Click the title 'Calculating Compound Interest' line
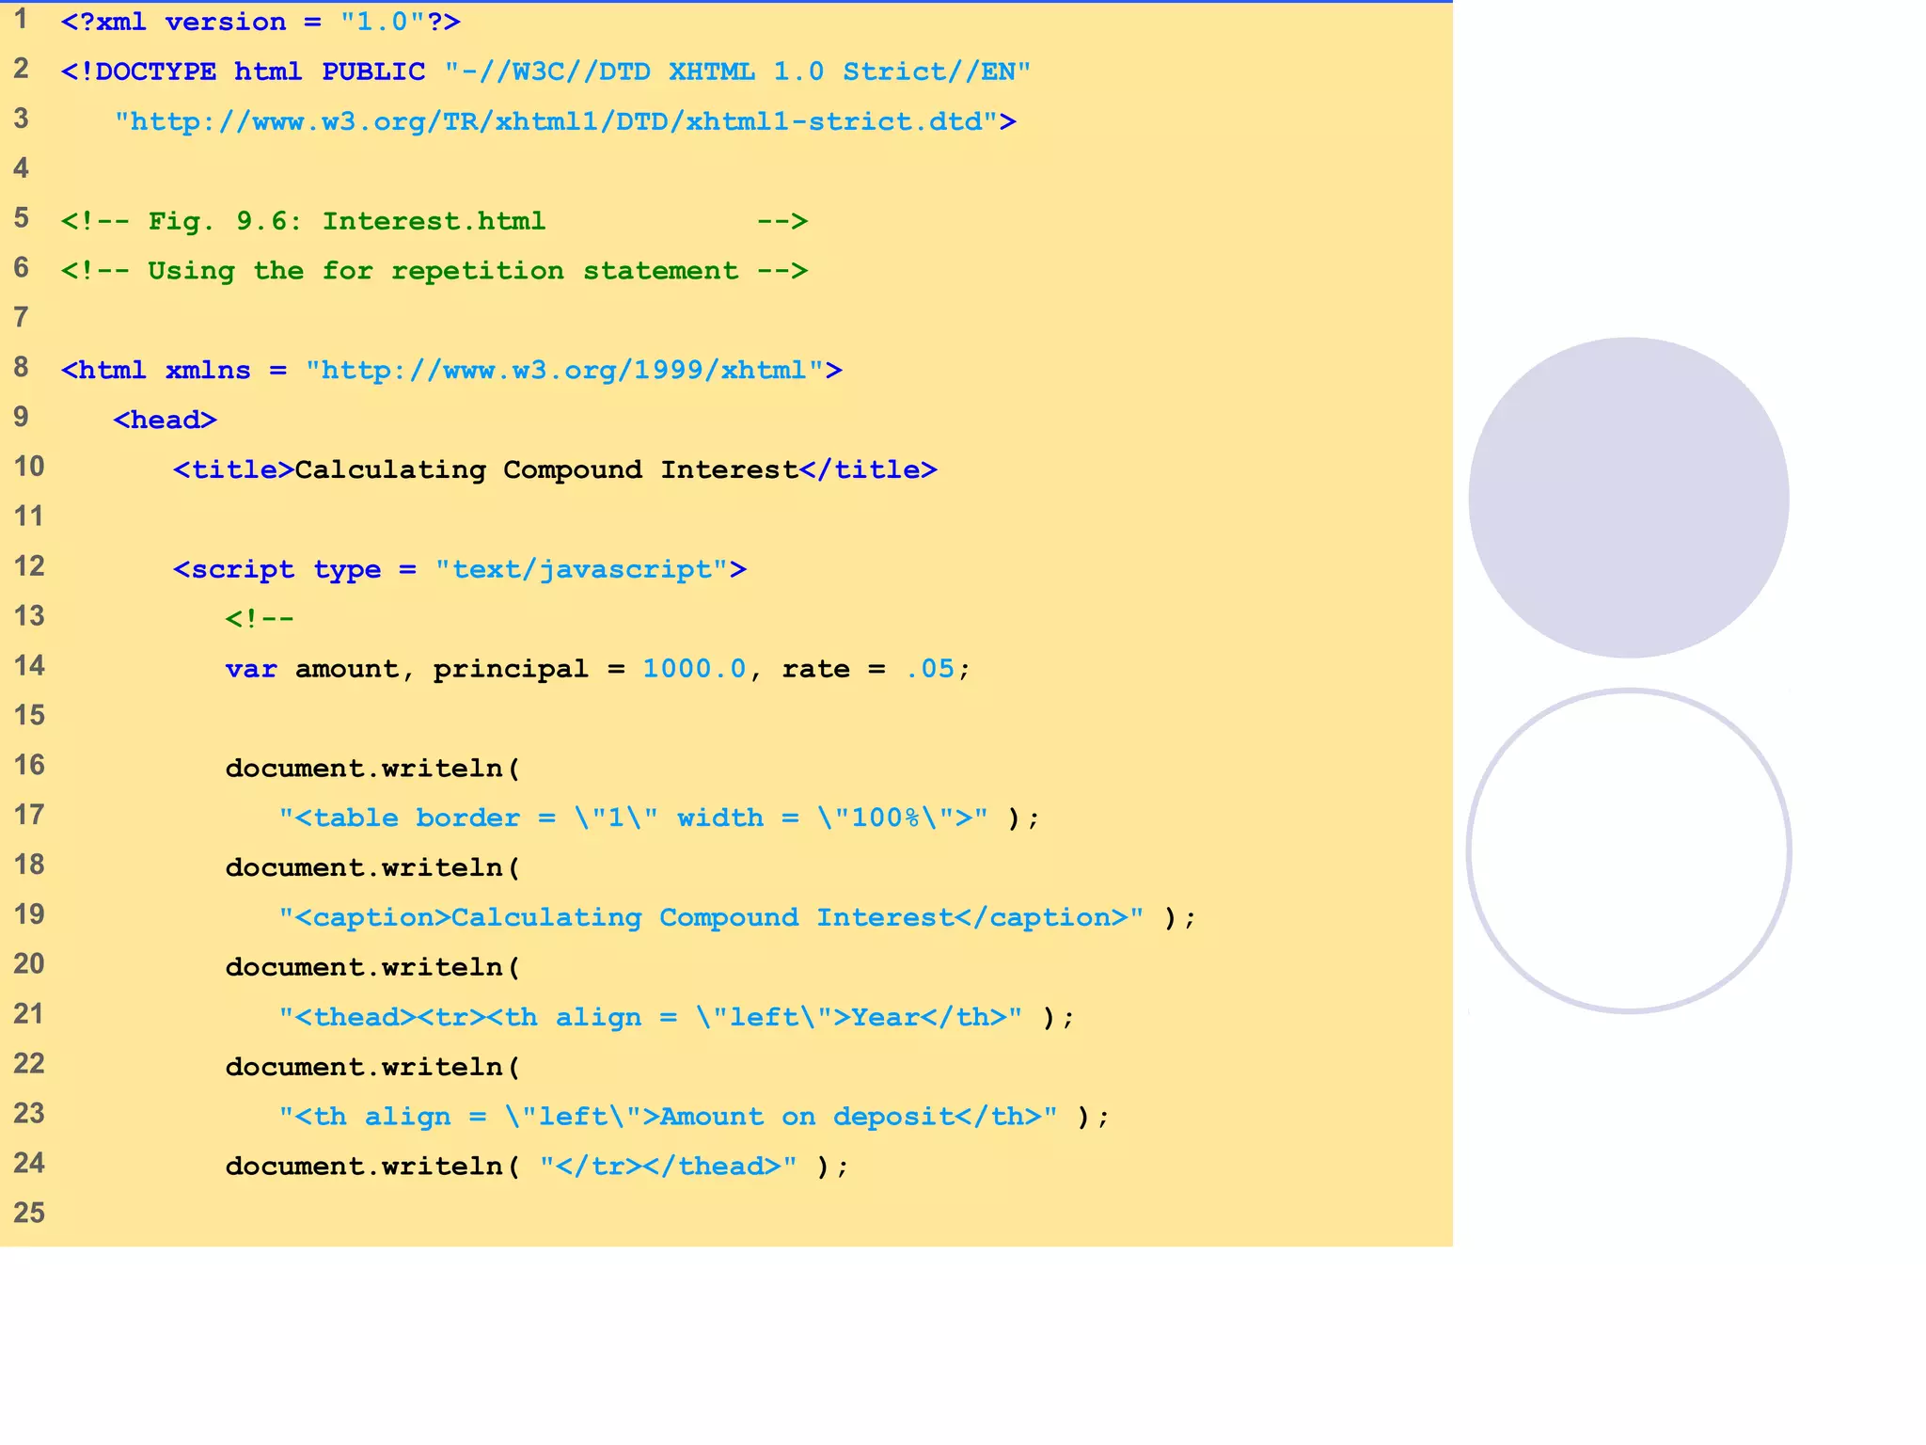This screenshot has height=1445, width=1926. (x=555, y=469)
